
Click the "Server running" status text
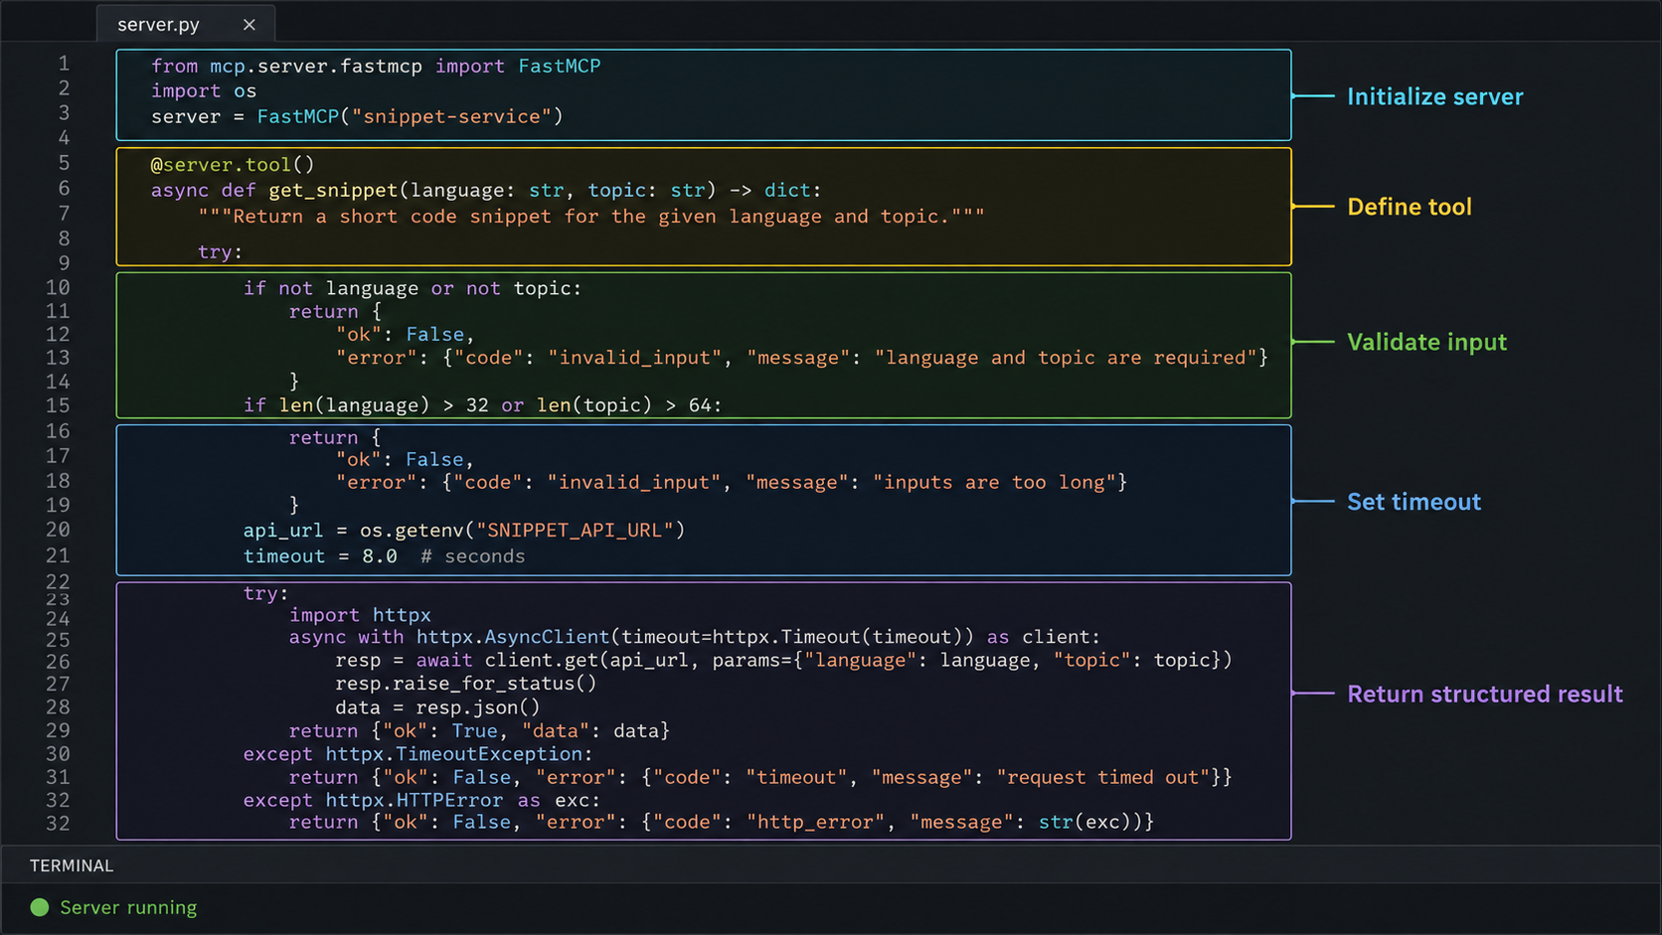coord(128,907)
